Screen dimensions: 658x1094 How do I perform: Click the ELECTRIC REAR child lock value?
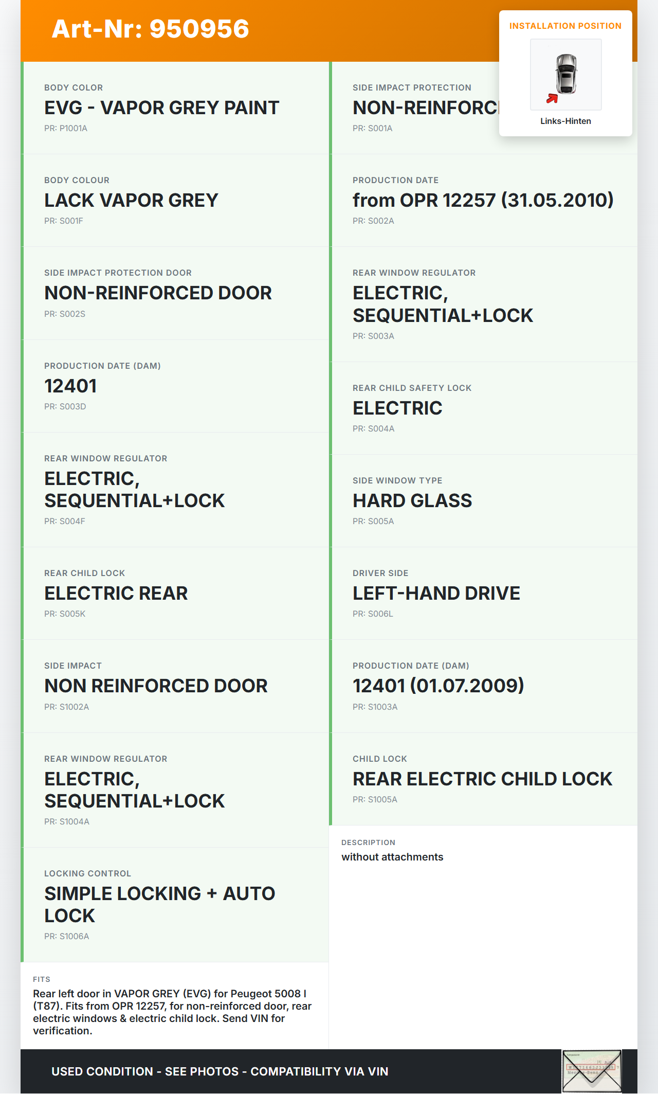click(116, 594)
